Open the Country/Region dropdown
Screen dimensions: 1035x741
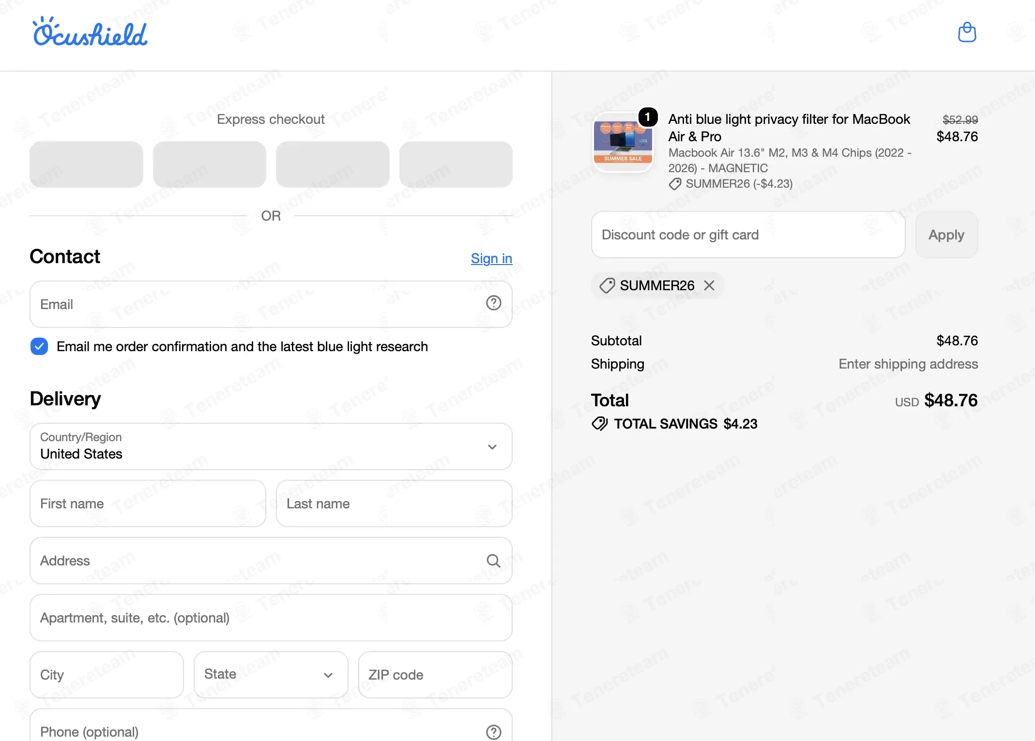coord(271,446)
